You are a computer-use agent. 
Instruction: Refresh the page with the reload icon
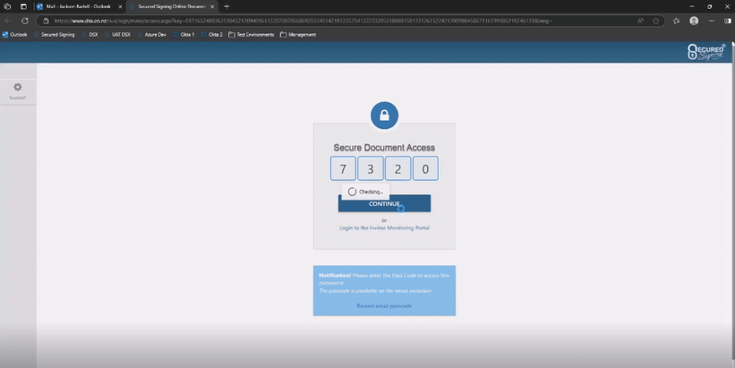[x=25, y=21]
